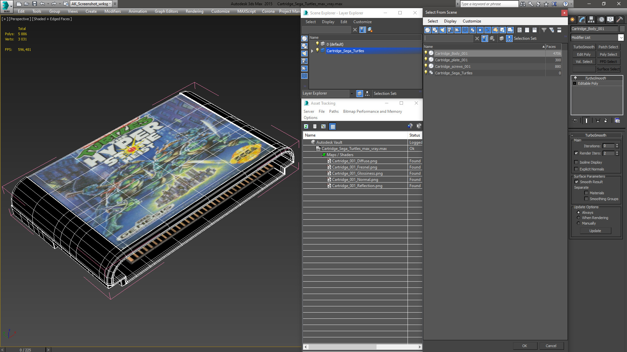Open Undo history dropdown arrow
The width and height of the screenshot is (627, 352).
click(x=48, y=4)
